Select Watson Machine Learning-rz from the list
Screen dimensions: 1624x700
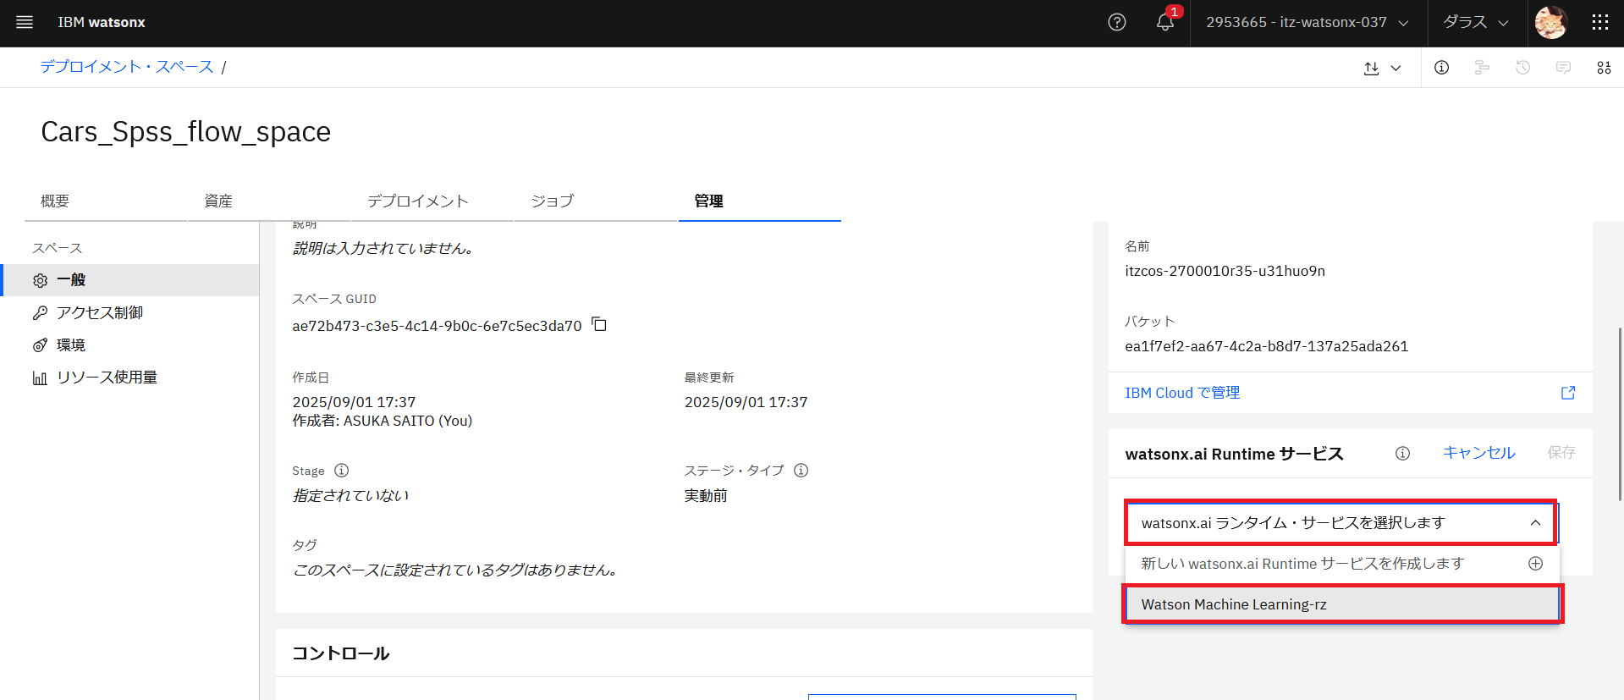pyautogui.click(x=1342, y=604)
